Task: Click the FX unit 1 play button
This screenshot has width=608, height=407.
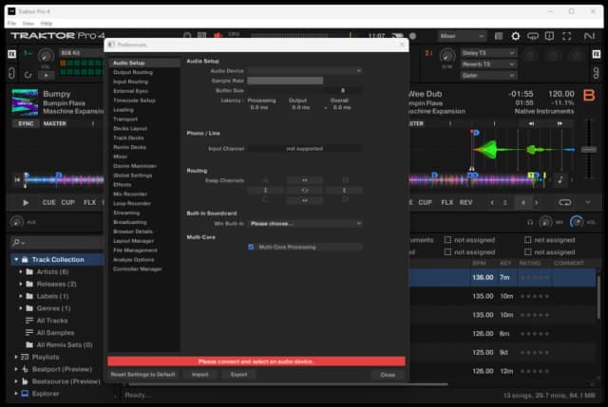Action: [x=47, y=75]
